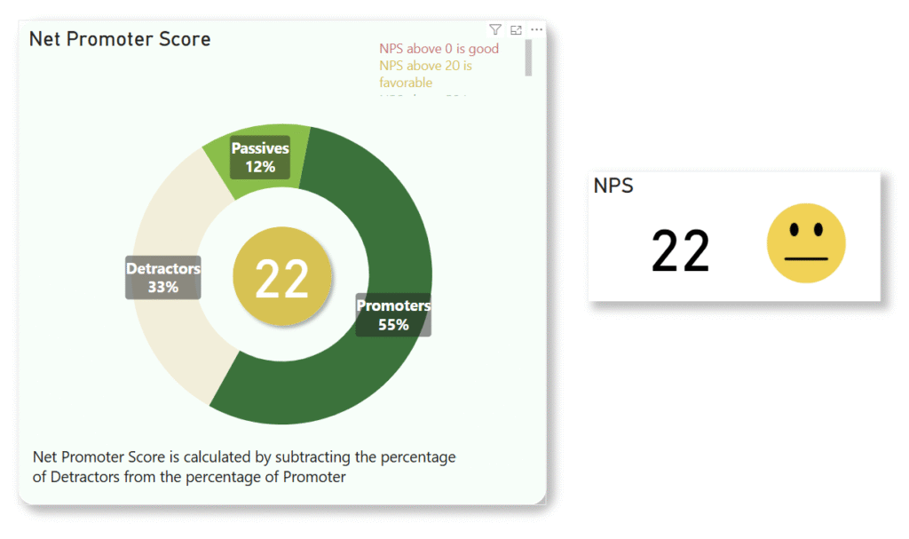Click the white center of the donut ring
Image resolution: width=909 pixels, height=539 pixels.
(348, 243)
